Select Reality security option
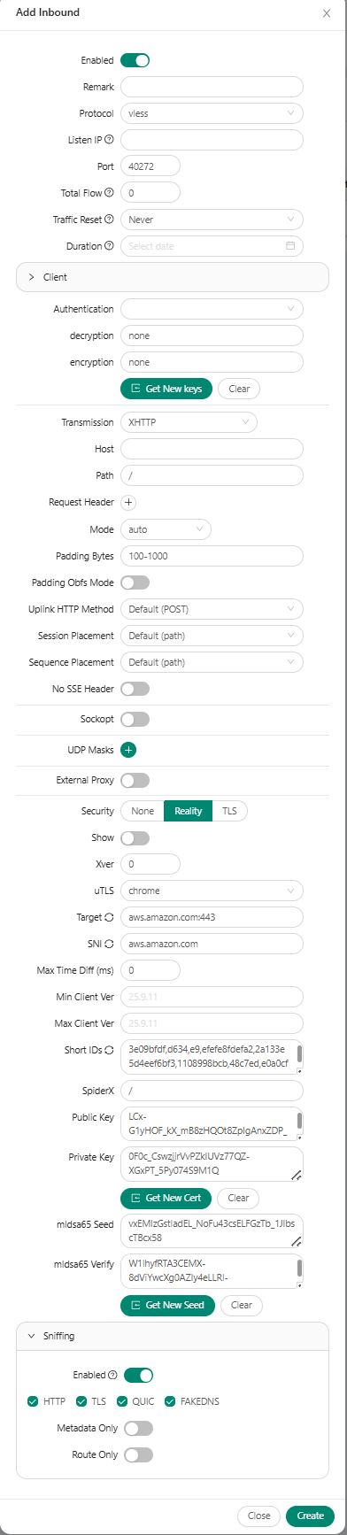The height and width of the screenshot is (1535, 347). [x=189, y=811]
